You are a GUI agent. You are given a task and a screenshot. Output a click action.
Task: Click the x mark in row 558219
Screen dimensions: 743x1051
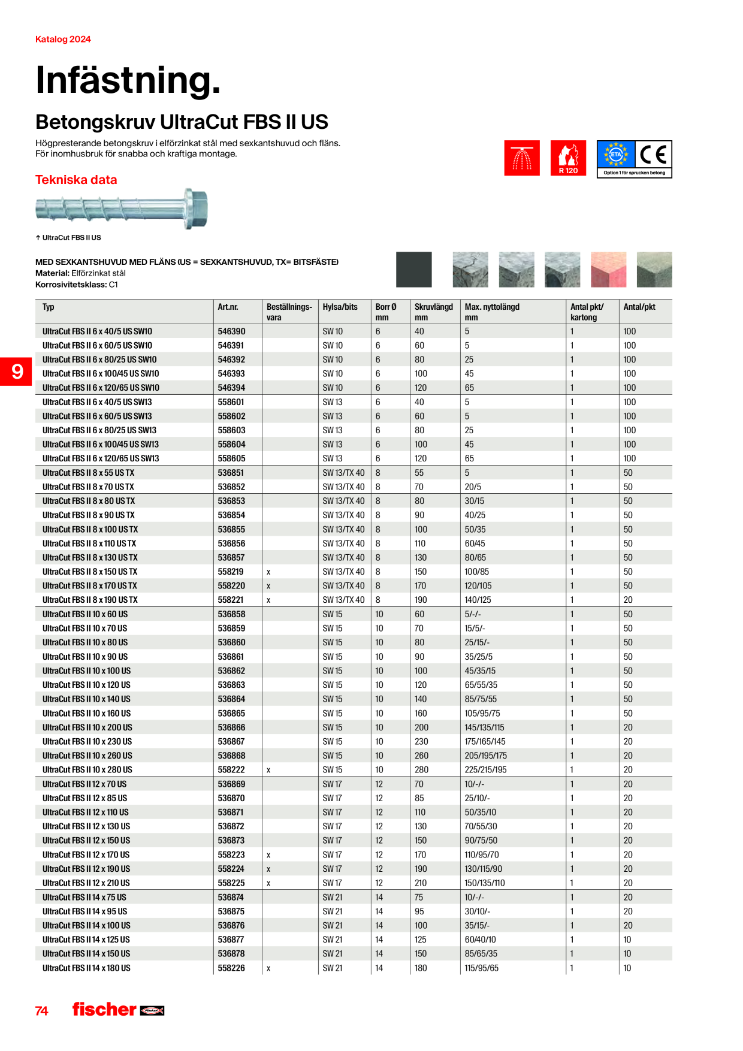[x=268, y=572]
